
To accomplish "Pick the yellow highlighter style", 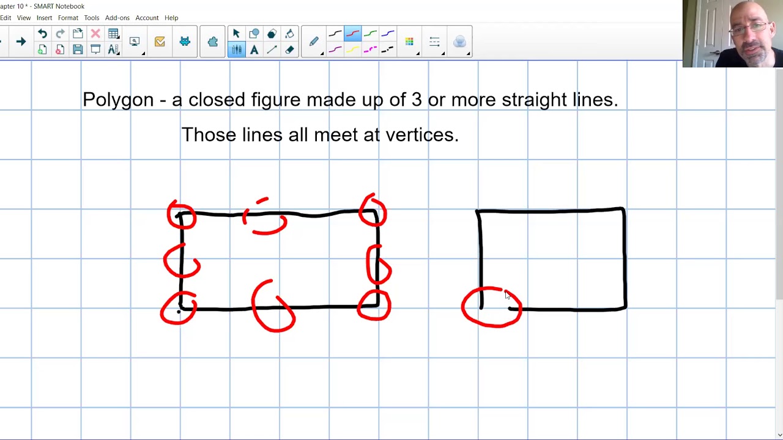I will [352, 50].
